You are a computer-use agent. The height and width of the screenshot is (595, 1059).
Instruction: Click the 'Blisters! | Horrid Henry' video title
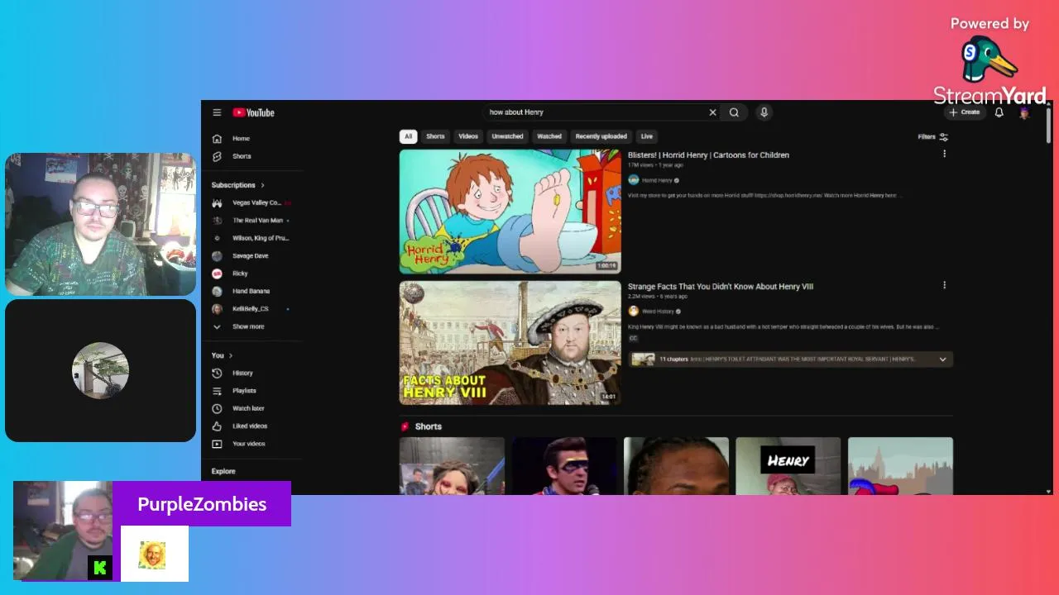[708, 155]
